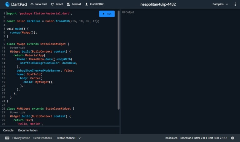The width and height of the screenshot is (240, 142).
Task: Click the Reset refresh icon
Action: [52, 4]
